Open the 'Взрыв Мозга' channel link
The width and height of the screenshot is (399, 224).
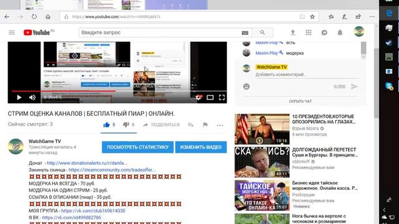click(x=305, y=129)
